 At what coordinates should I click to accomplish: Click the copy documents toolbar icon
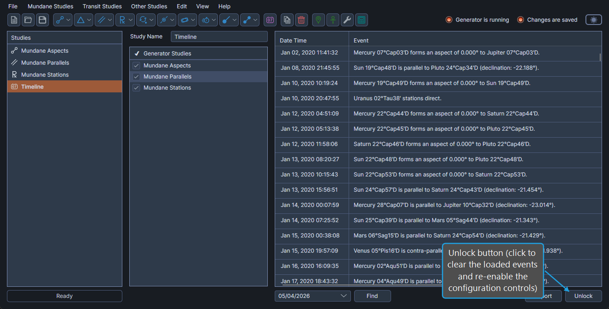tap(287, 20)
